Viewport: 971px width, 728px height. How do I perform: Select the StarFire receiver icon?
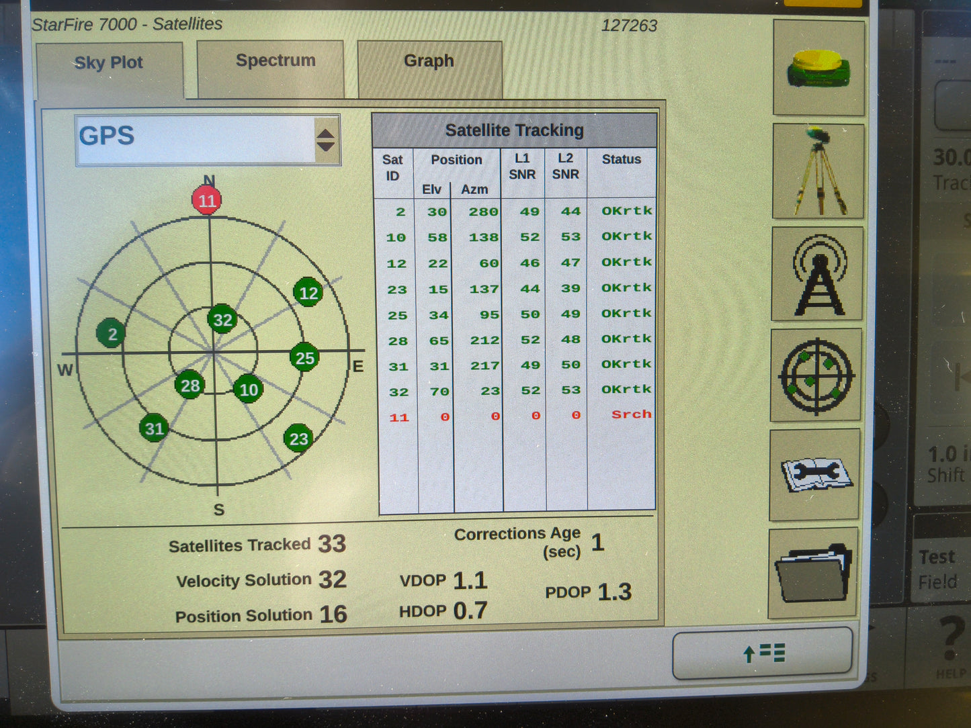point(817,69)
